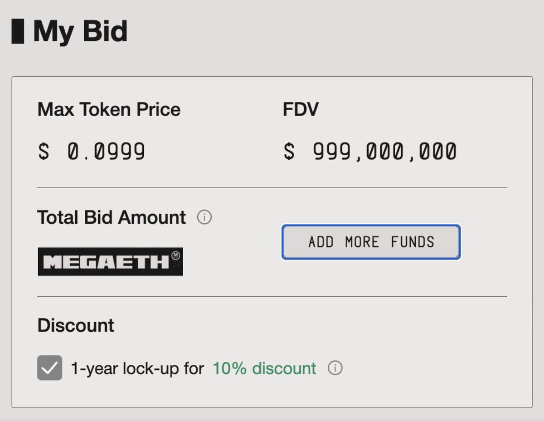Viewport: 544px width, 421px height.
Task: Click the divider line above the Discount heading
Action: [x=272, y=297]
